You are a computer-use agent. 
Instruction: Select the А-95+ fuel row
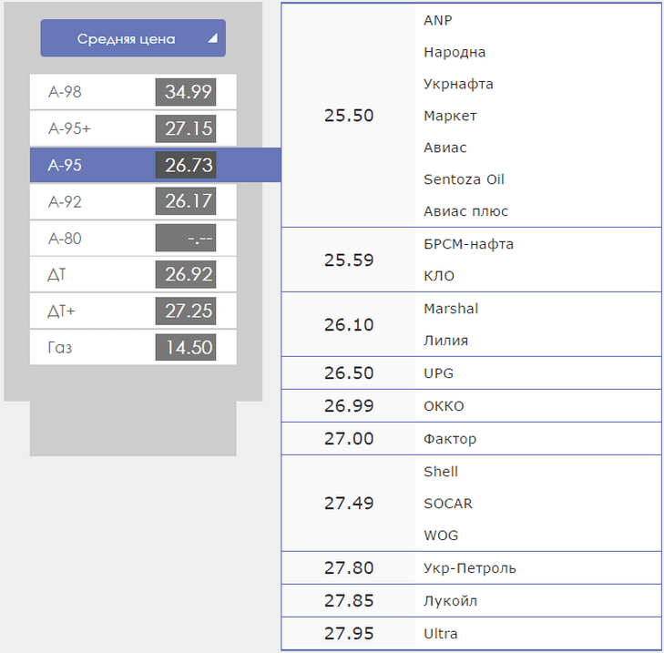pyautogui.click(x=133, y=128)
